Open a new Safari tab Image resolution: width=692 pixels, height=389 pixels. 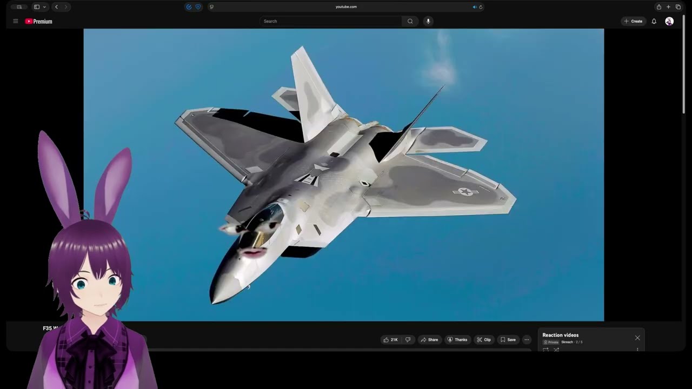pos(668,7)
